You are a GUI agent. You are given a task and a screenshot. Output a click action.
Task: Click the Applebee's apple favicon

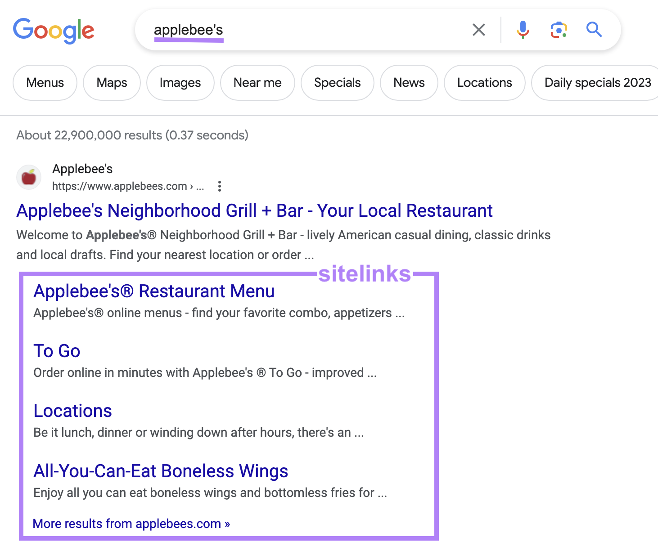click(x=28, y=177)
